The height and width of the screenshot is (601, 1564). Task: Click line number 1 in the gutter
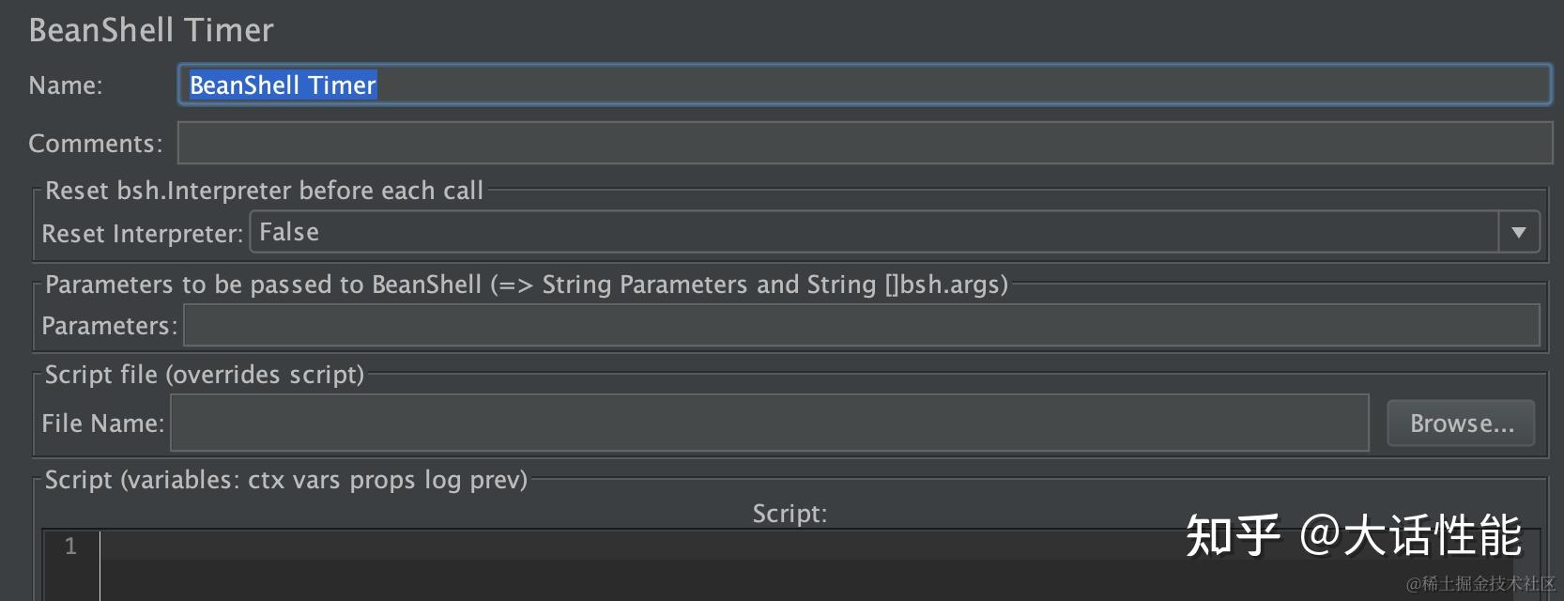pyautogui.click(x=70, y=547)
